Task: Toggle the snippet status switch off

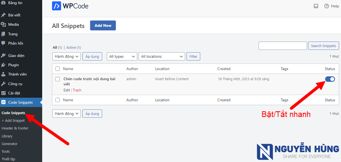Action: click(x=330, y=79)
